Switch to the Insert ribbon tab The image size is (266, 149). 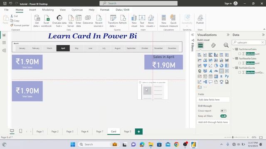click(32, 10)
